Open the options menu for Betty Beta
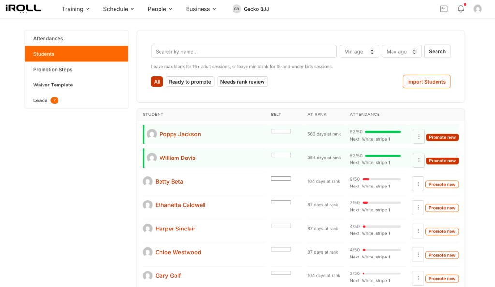The width and height of the screenshot is (495, 287). (x=418, y=184)
